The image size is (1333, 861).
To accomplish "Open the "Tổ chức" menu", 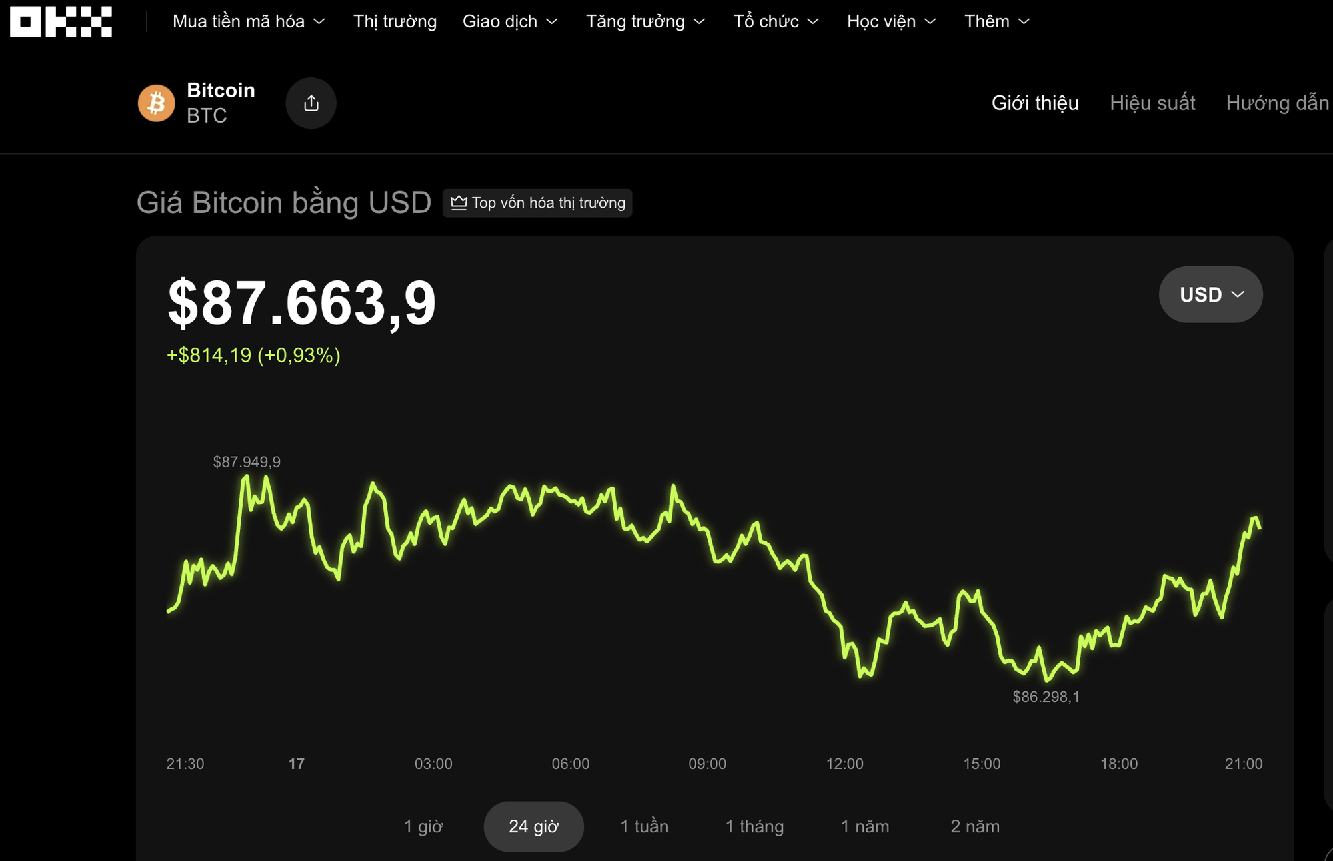I will [776, 21].
